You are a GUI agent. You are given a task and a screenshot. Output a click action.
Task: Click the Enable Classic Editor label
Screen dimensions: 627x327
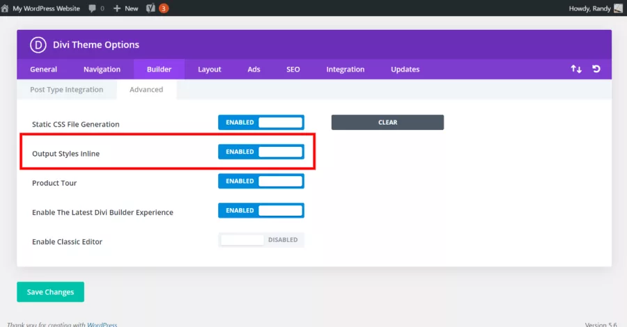coord(67,241)
